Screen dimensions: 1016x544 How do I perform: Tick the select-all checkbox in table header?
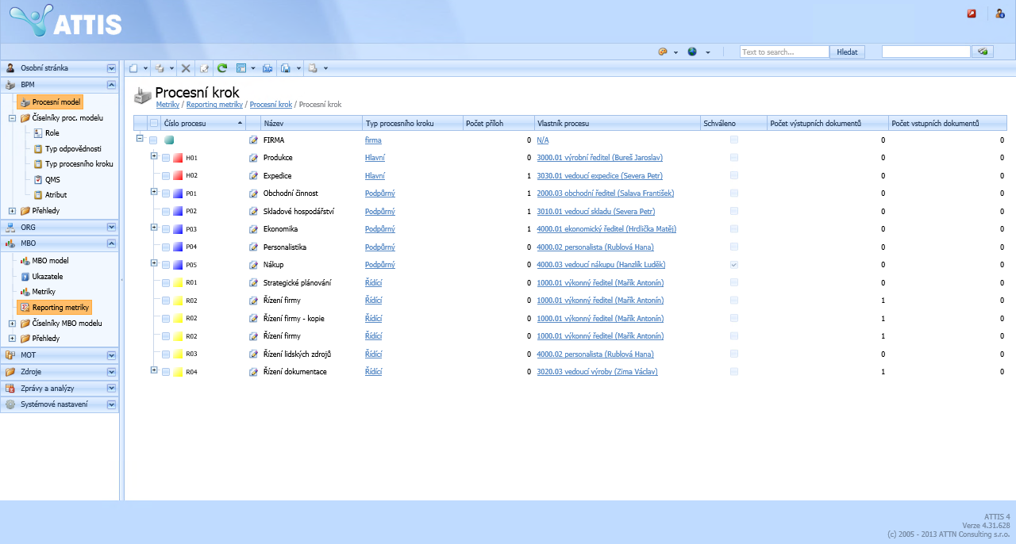[x=154, y=123]
